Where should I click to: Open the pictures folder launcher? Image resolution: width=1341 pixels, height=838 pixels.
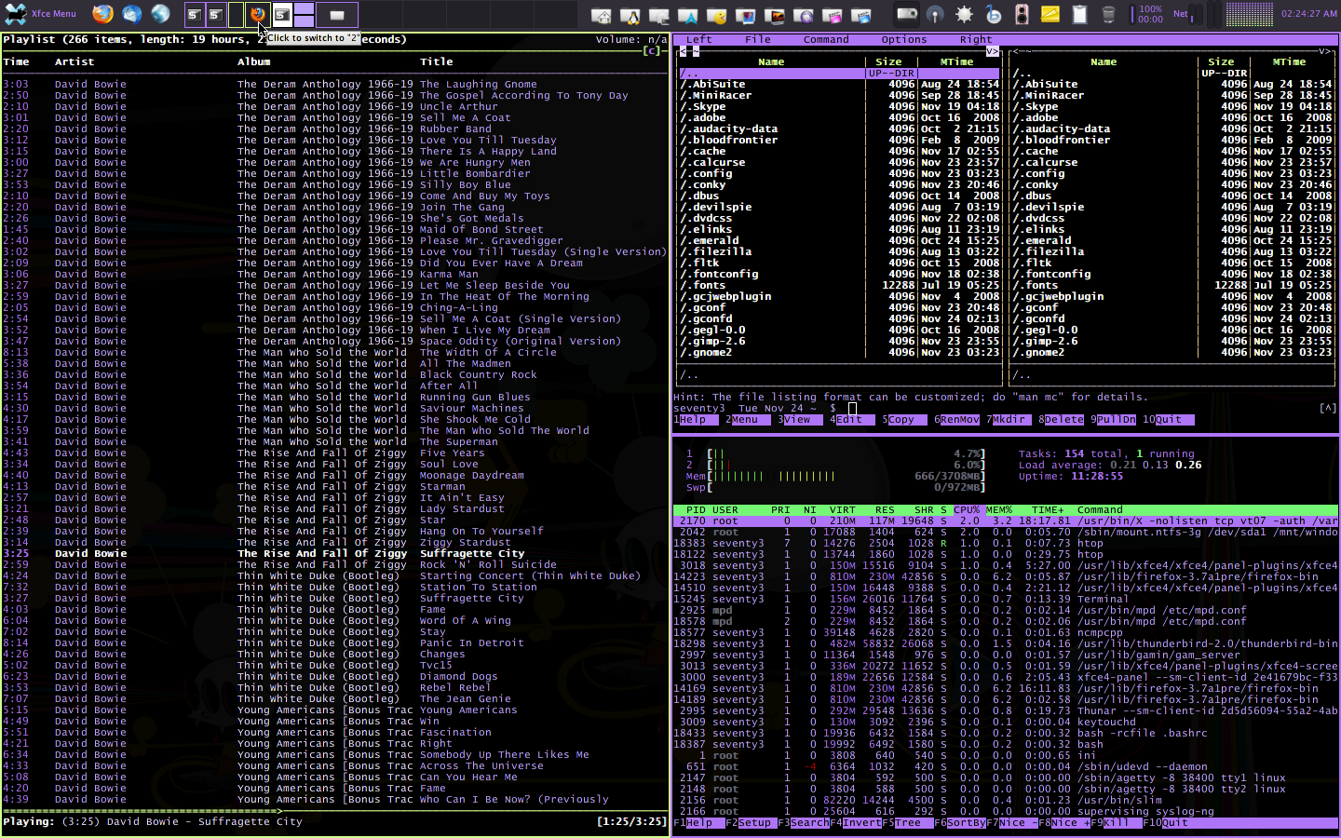tap(746, 15)
